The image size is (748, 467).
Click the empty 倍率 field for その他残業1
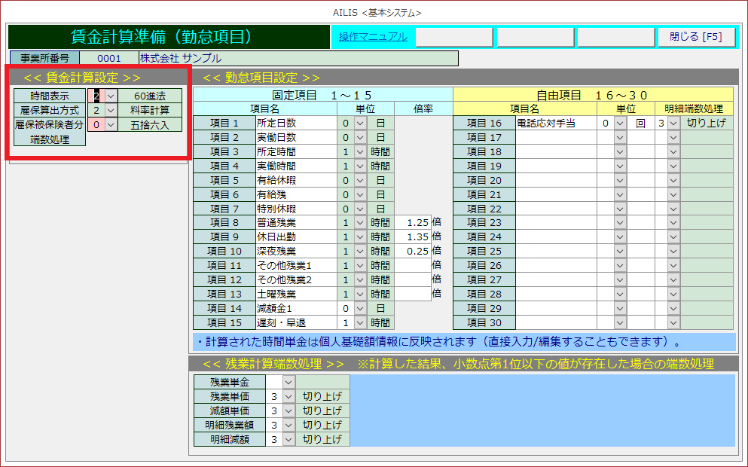[x=413, y=266]
